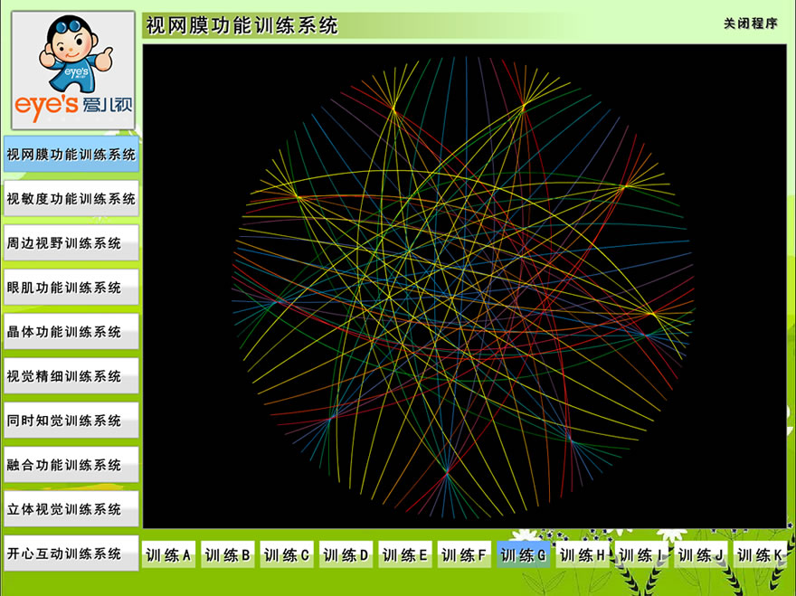Screen dimensions: 796x596
Task: Launch 开心互动训练系统 module
Action: (71, 553)
